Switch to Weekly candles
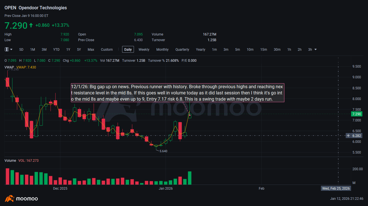 point(144,50)
